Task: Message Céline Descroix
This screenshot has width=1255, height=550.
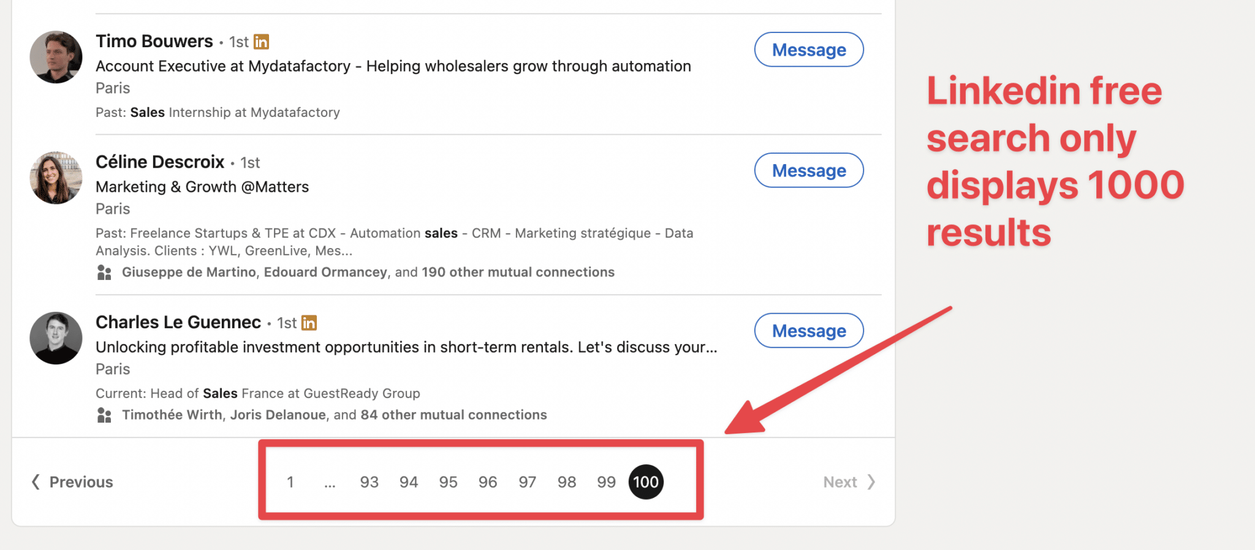Action: click(808, 170)
